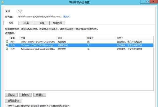Viewport: 158px width, 107px height.
Task: Click the owner Administrators (CONTOSO\Administrators) text
Action: coord(39,17)
